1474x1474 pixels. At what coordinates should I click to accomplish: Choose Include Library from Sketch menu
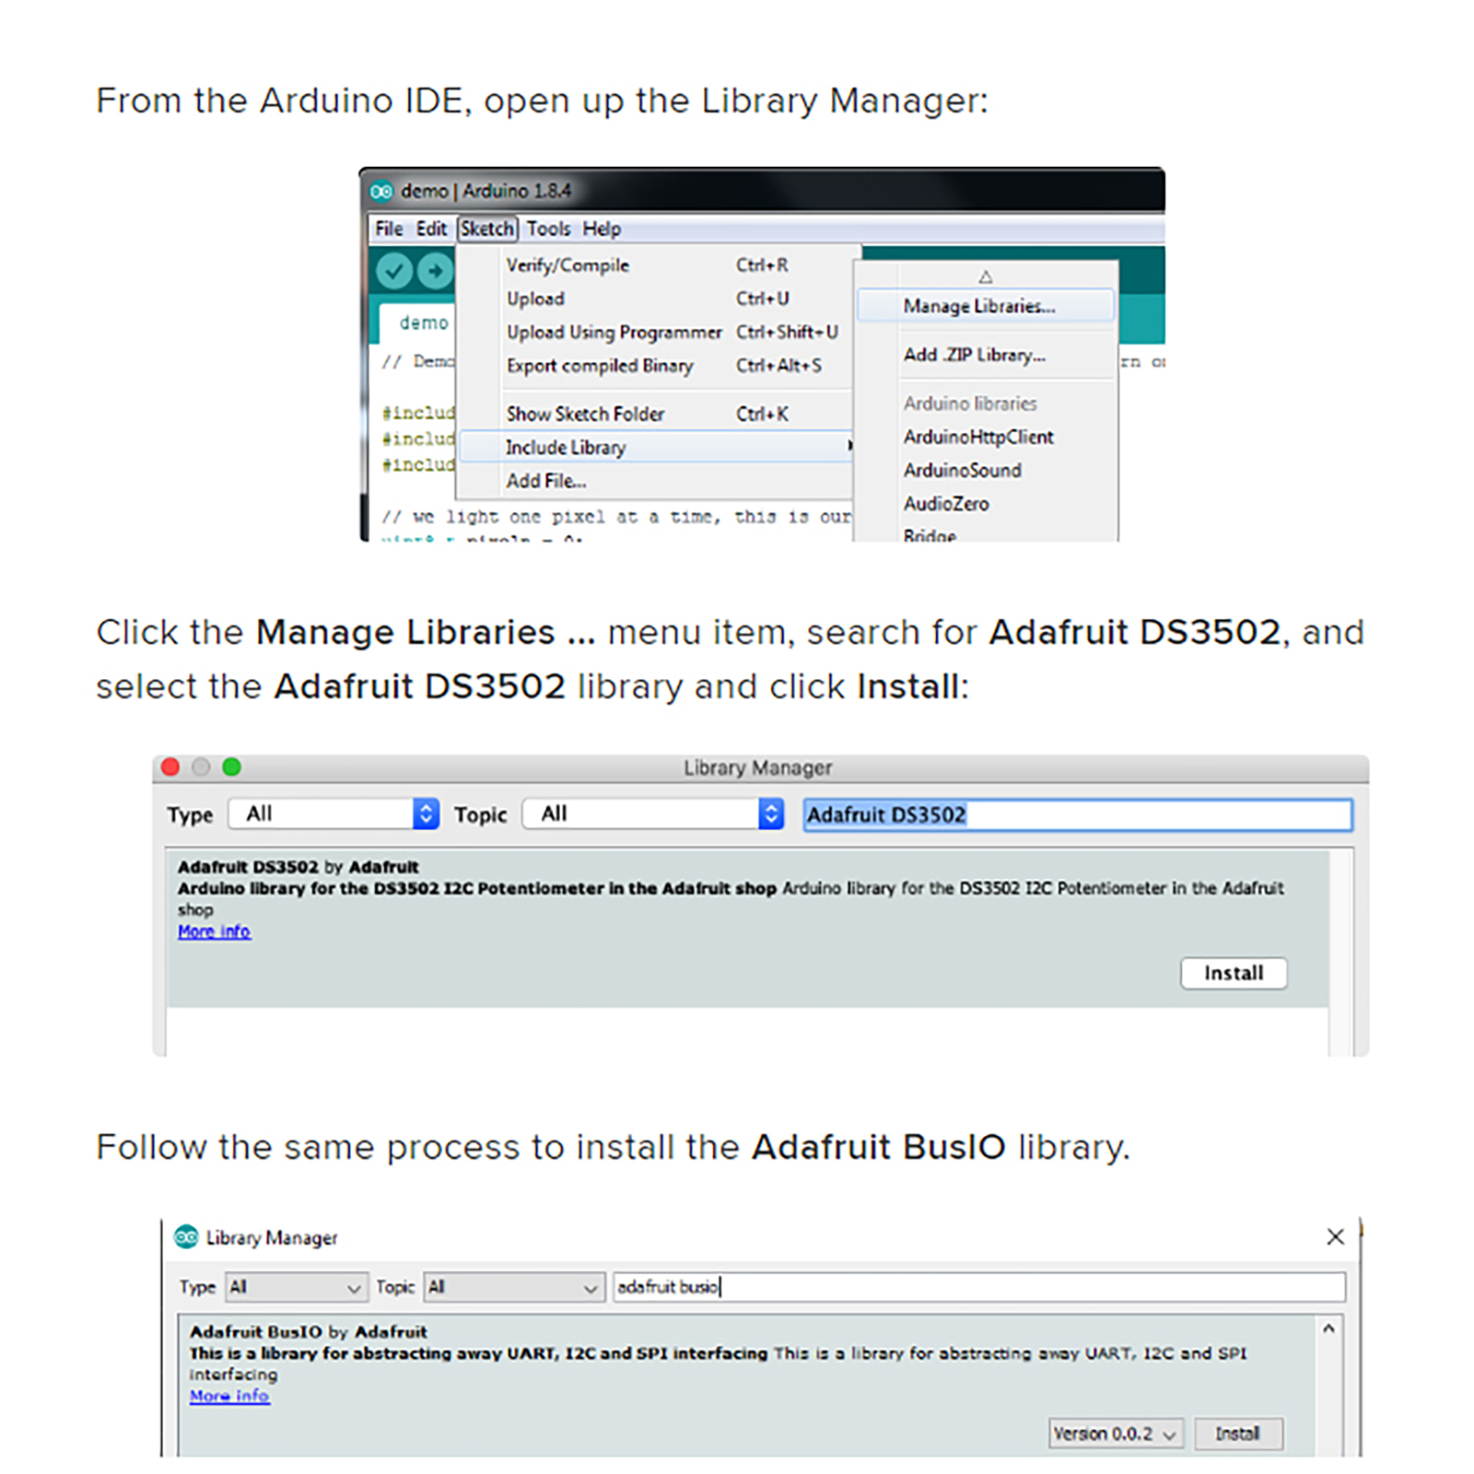[566, 448]
